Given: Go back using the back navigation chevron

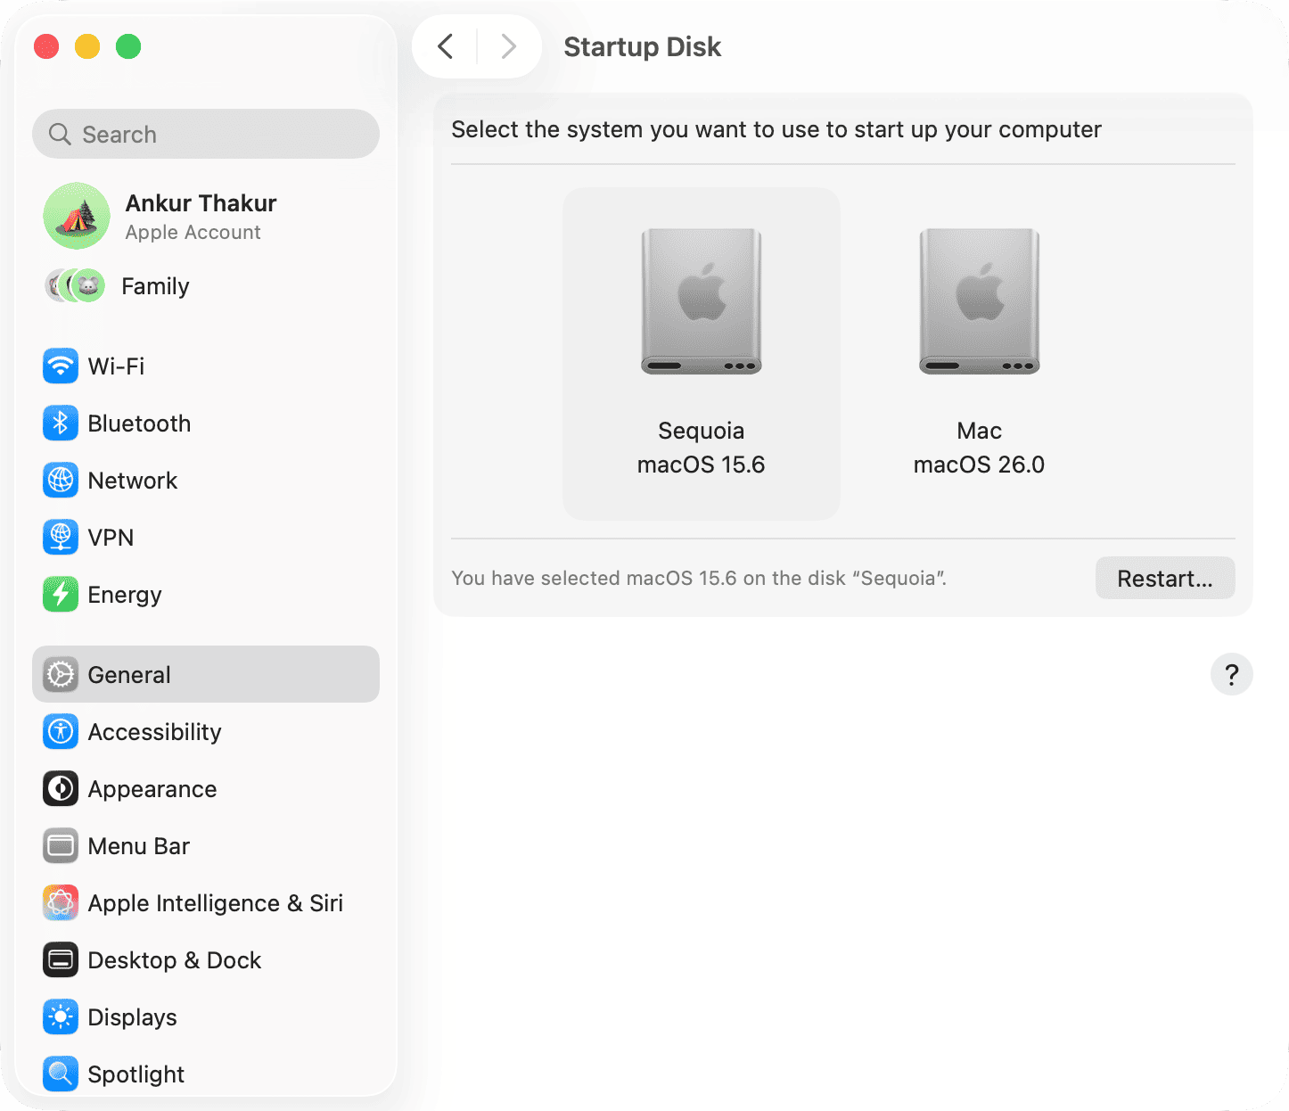Looking at the screenshot, I should [445, 46].
